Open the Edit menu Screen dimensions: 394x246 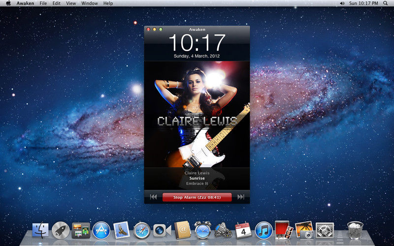[x=56, y=3]
